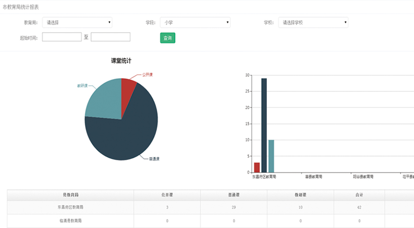Click the red bar for 东昌府区教育局
This screenshot has height=228, width=414.
(x=257, y=167)
